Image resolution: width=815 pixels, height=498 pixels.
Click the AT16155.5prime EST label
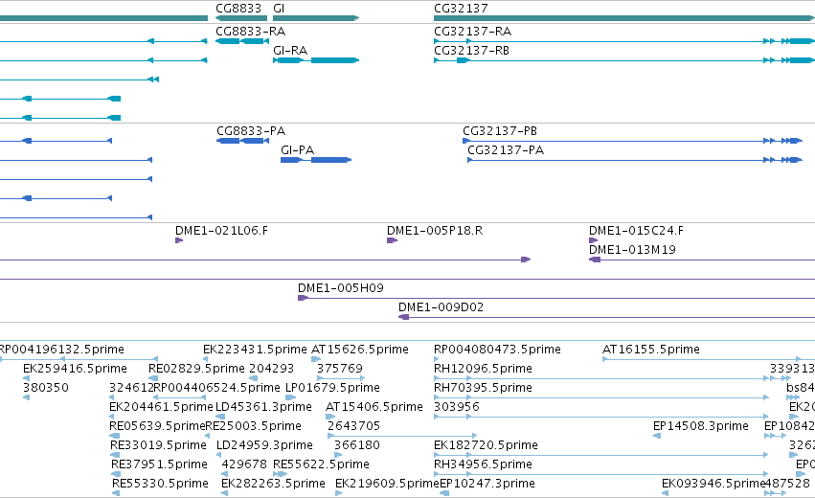[650, 350]
